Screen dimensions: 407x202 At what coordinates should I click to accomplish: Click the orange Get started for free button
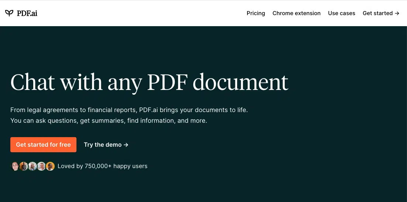coord(43,144)
